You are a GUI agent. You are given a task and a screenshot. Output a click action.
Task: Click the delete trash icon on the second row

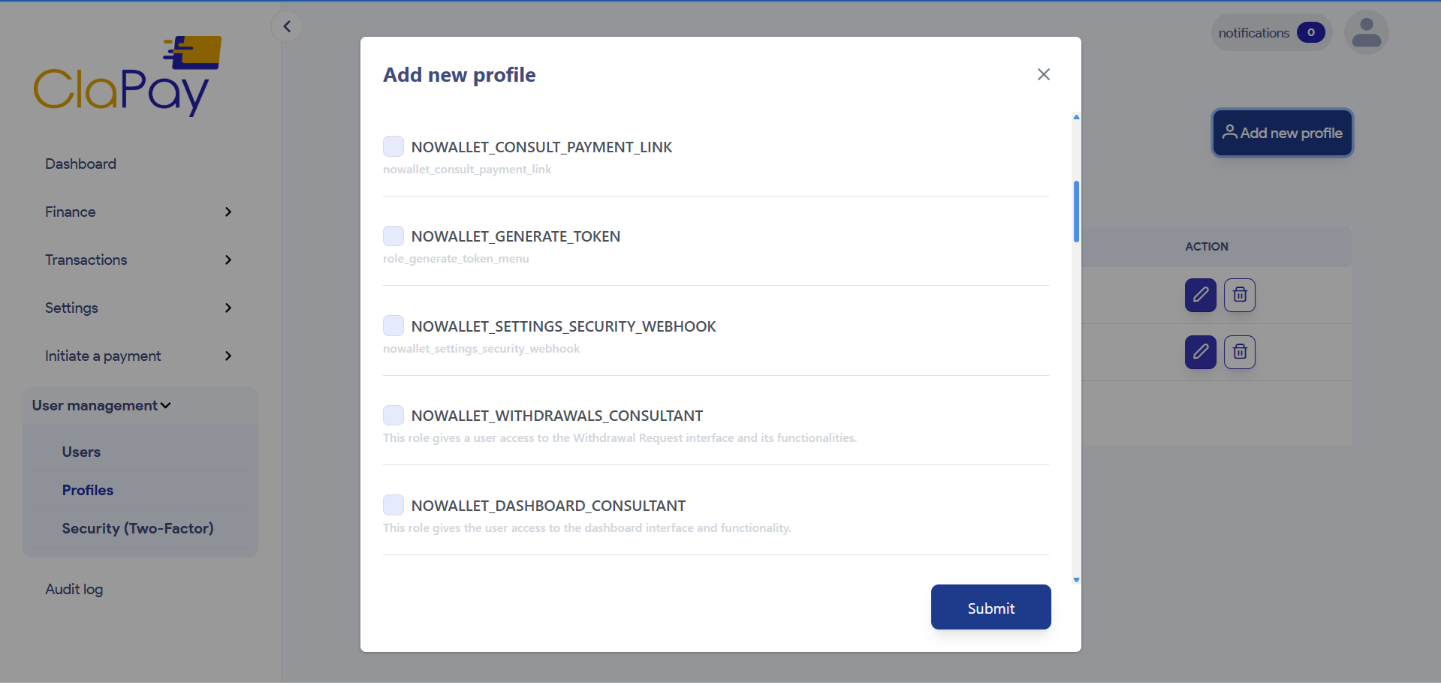[x=1239, y=352]
